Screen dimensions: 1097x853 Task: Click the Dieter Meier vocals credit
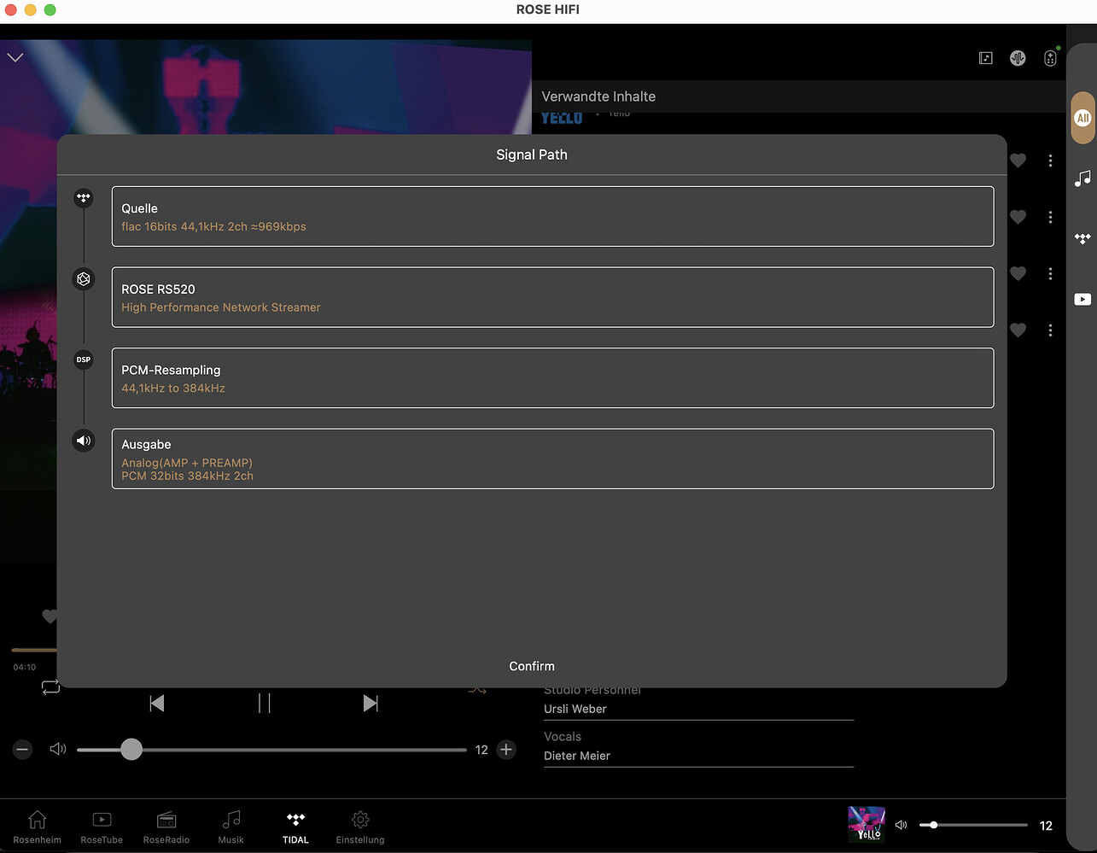[x=577, y=756]
